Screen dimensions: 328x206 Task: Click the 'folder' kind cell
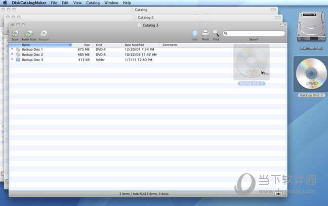tap(100, 60)
